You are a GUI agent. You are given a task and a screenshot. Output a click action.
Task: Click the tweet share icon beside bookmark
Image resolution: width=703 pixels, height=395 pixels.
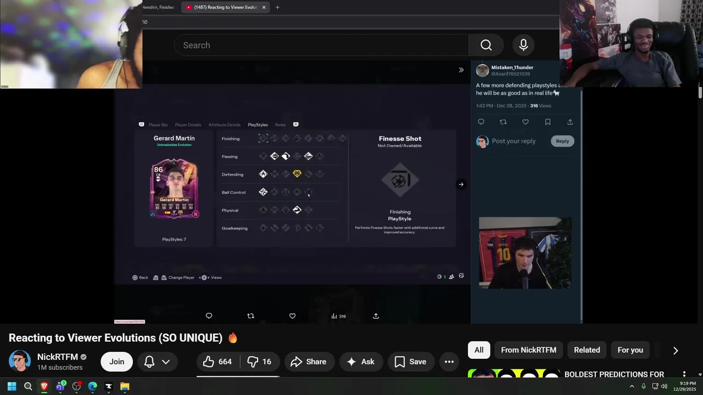tap(570, 122)
